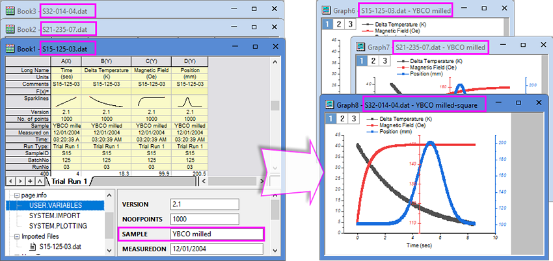Click the (Oe) units cell
The width and height of the screenshot is (553, 261).
(152, 77)
